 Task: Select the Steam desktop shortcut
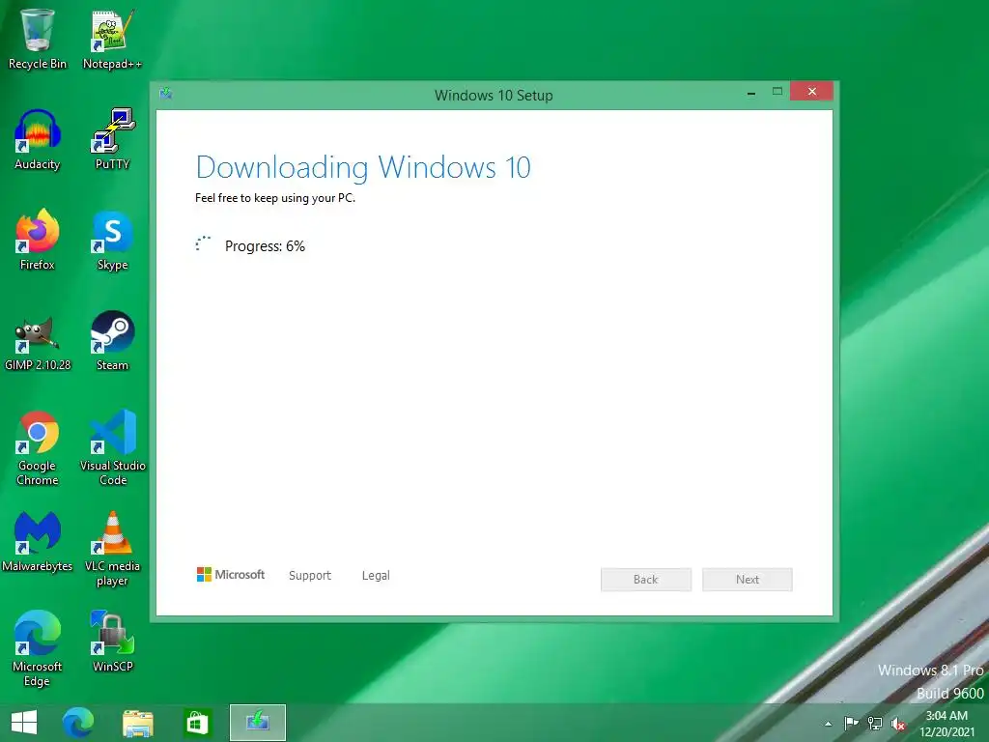click(x=112, y=341)
